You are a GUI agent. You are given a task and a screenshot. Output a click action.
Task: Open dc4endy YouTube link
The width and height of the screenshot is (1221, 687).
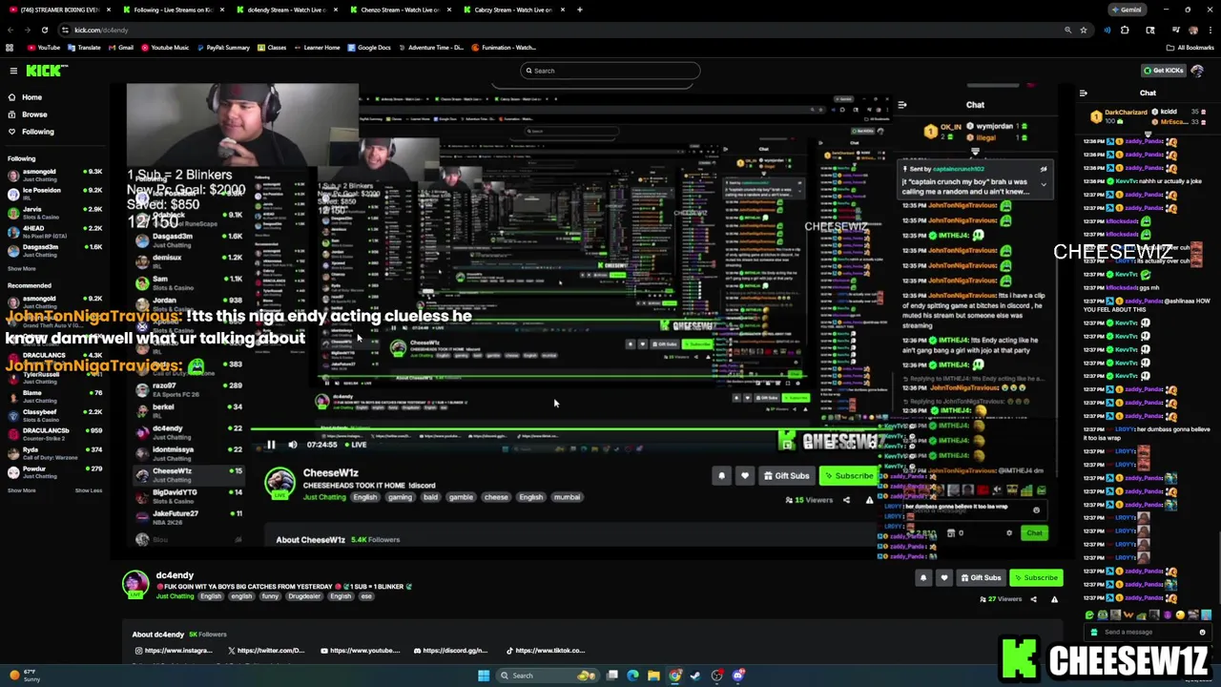(361, 651)
